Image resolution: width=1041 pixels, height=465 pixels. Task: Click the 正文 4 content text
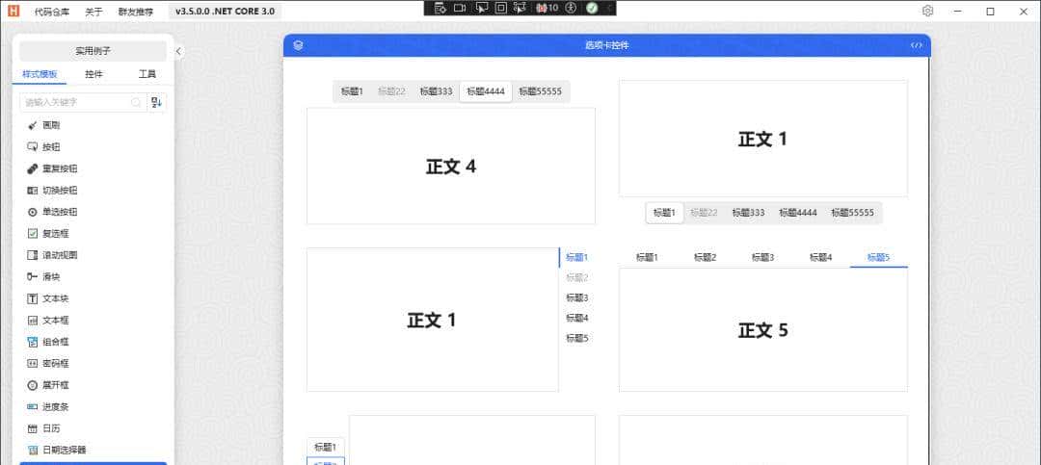pos(451,167)
